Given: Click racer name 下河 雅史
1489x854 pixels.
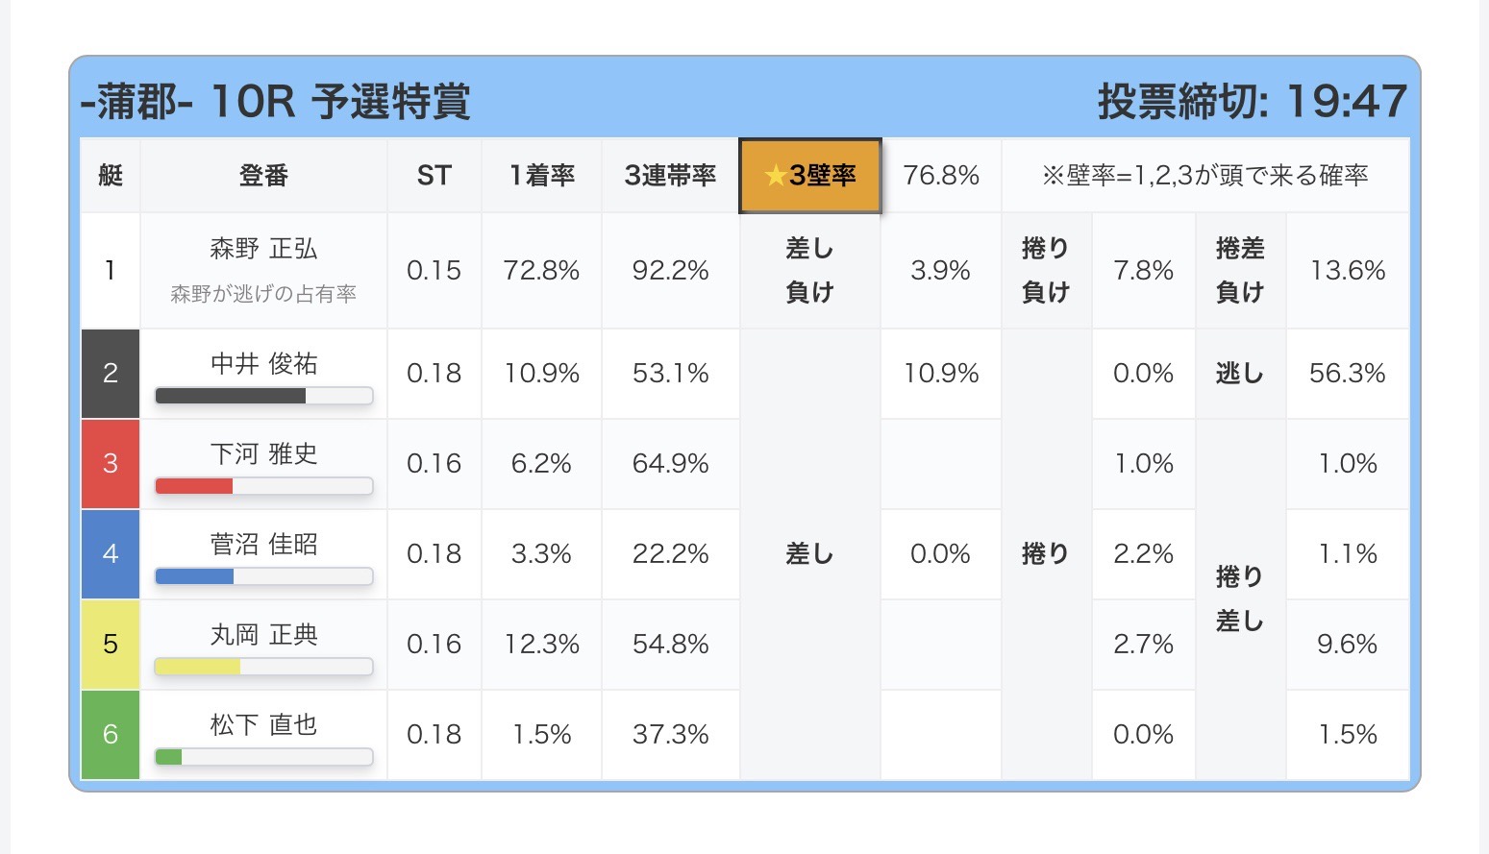Looking at the screenshot, I should (263, 453).
